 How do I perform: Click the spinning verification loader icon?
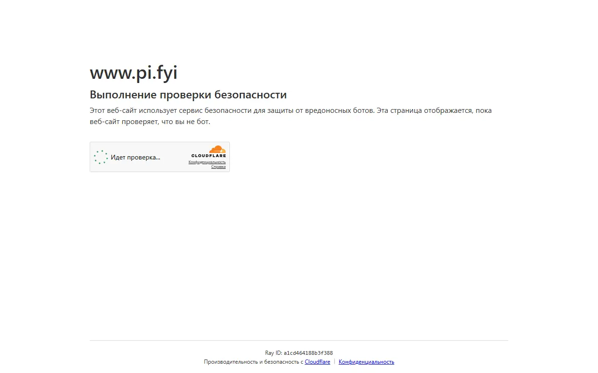101,157
